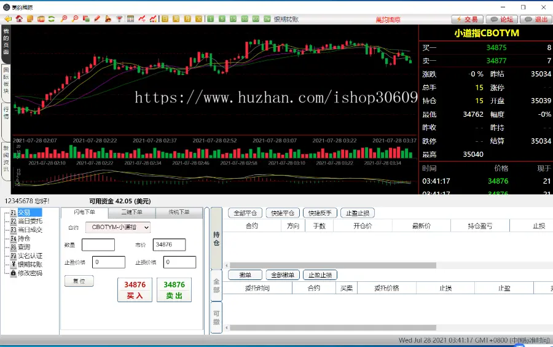Switch to the 传统下单 tab
This screenshot has width=553, height=347.
pyautogui.click(x=179, y=212)
